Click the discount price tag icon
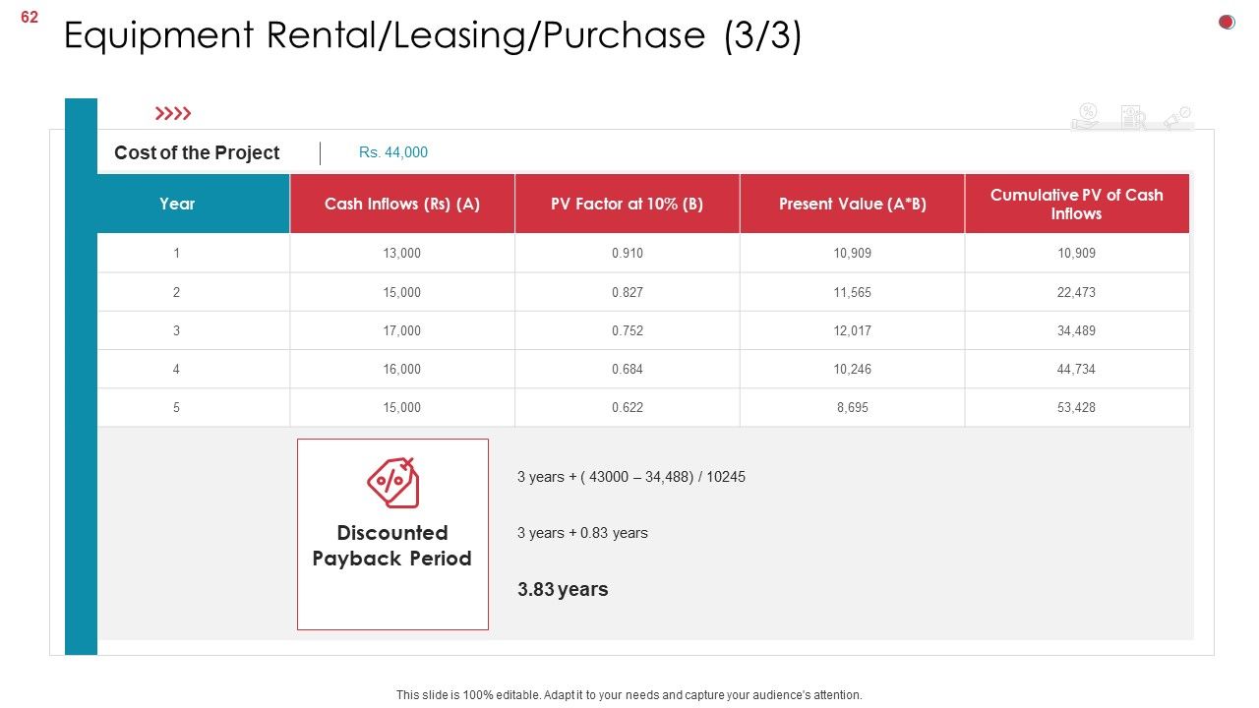Image resolution: width=1259 pixels, height=708 pixels. coord(393,482)
